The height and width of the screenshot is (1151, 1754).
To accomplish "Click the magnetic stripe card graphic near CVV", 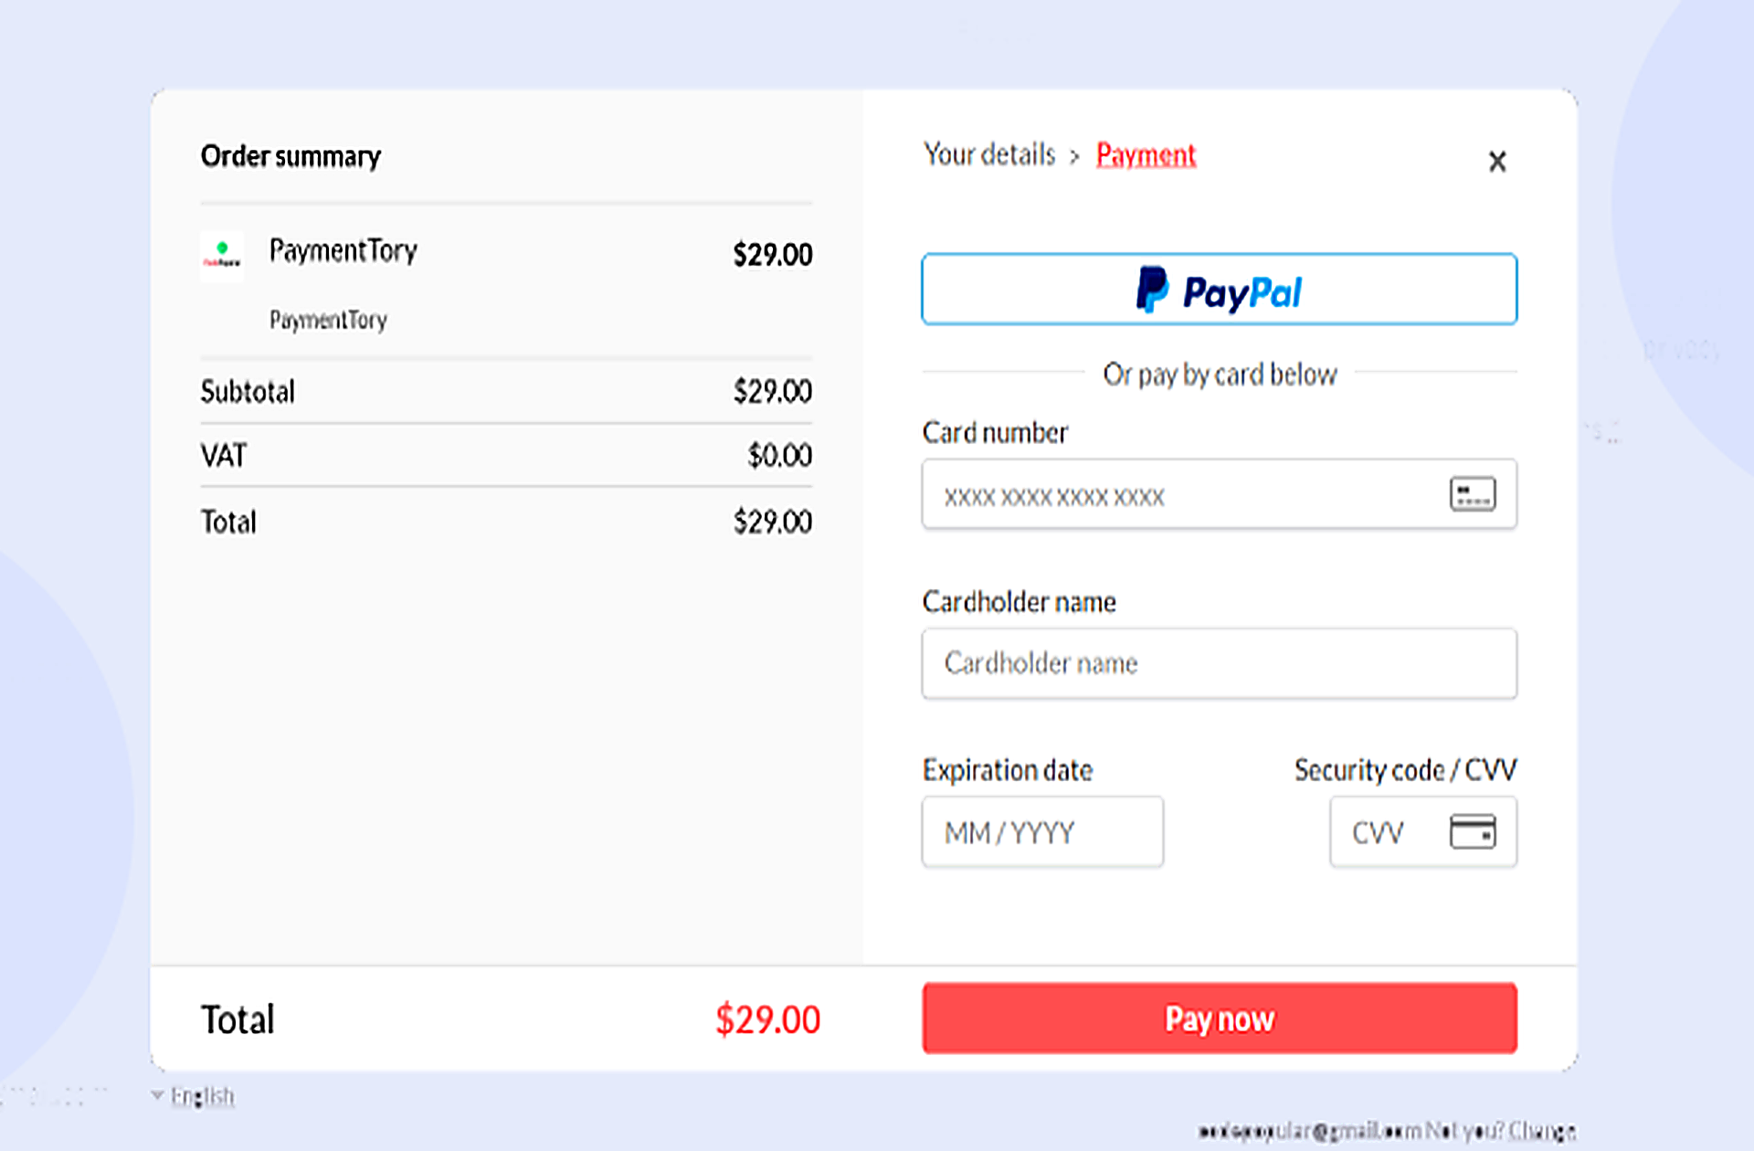I will tap(1474, 831).
